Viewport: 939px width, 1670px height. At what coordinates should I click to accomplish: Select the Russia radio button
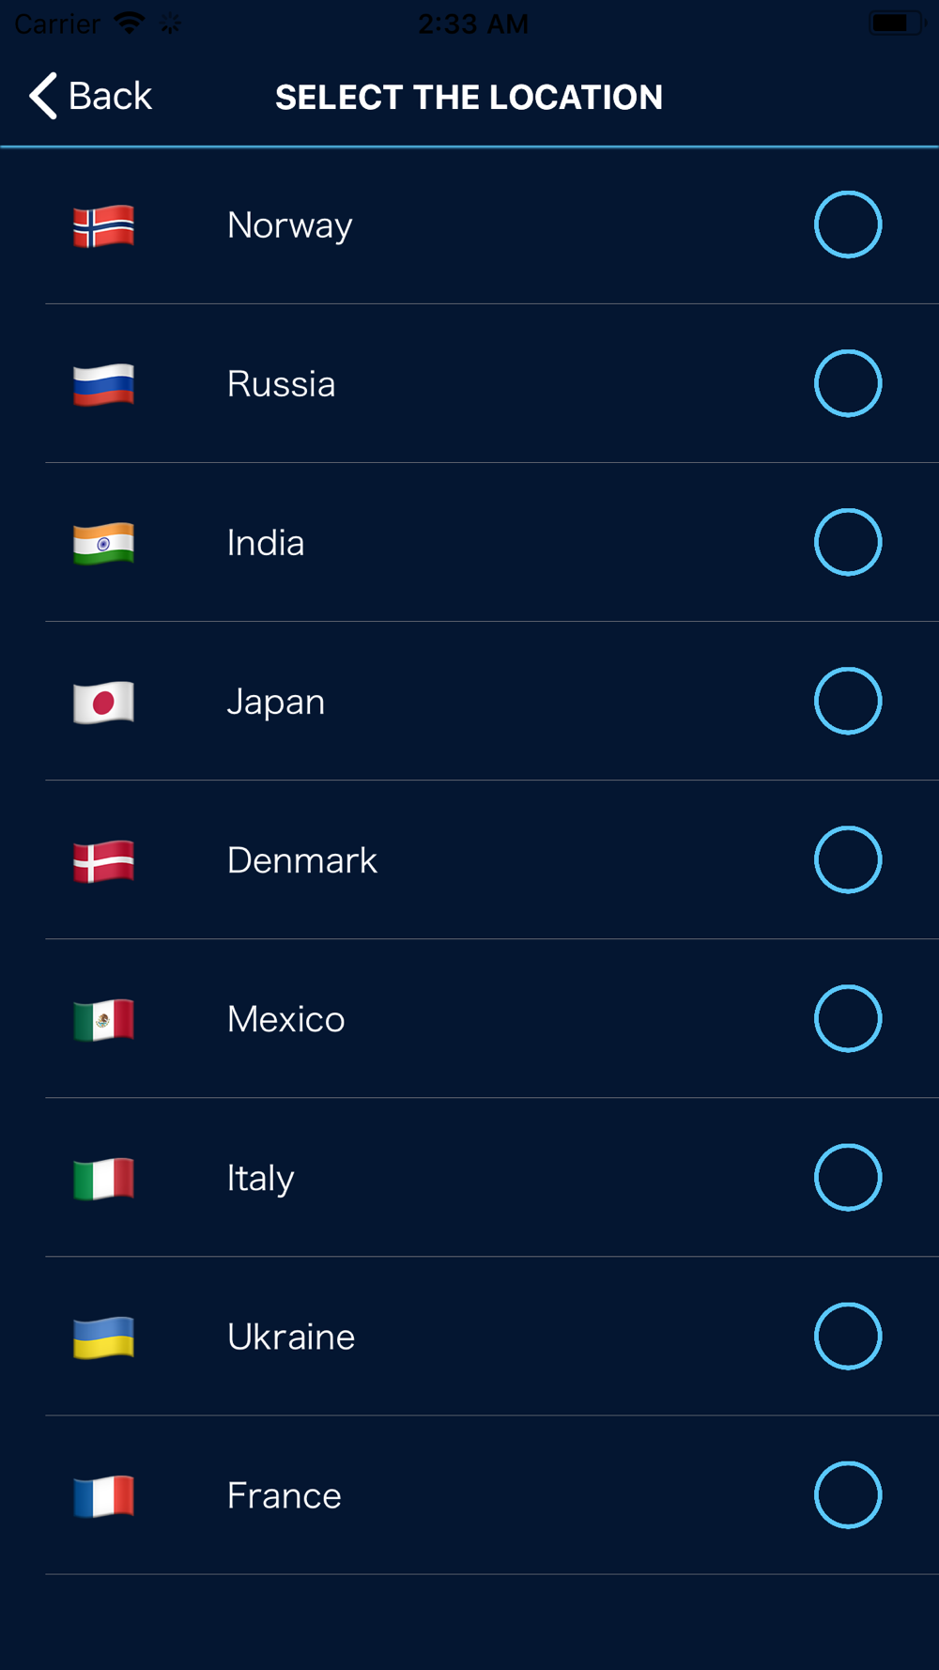[847, 383]
